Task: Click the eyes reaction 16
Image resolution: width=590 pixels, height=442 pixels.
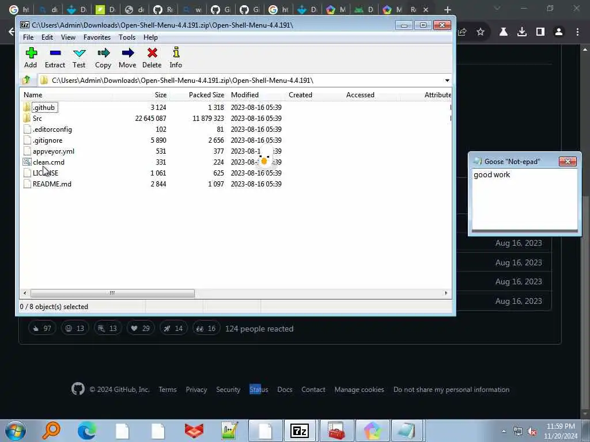Action: [206, 329]
